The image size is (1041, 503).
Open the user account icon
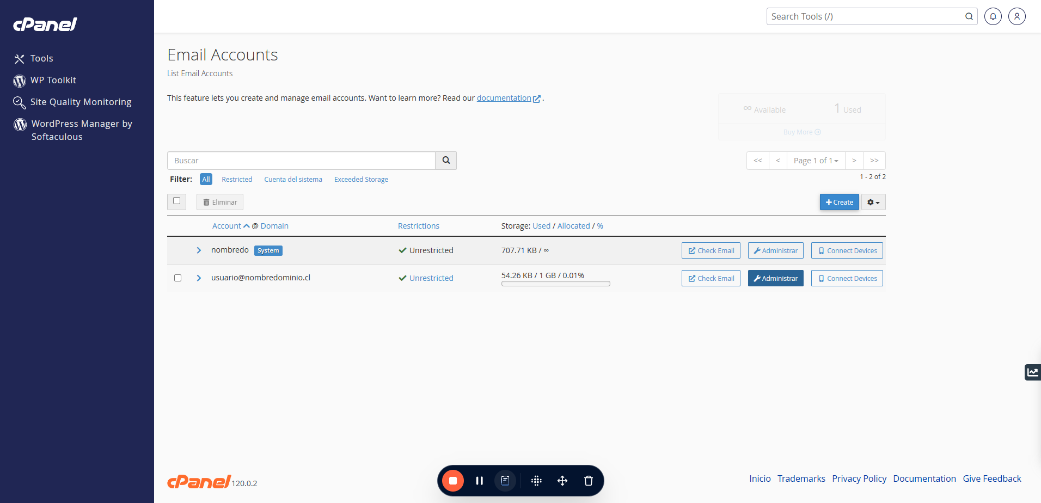coord(1016,16)
